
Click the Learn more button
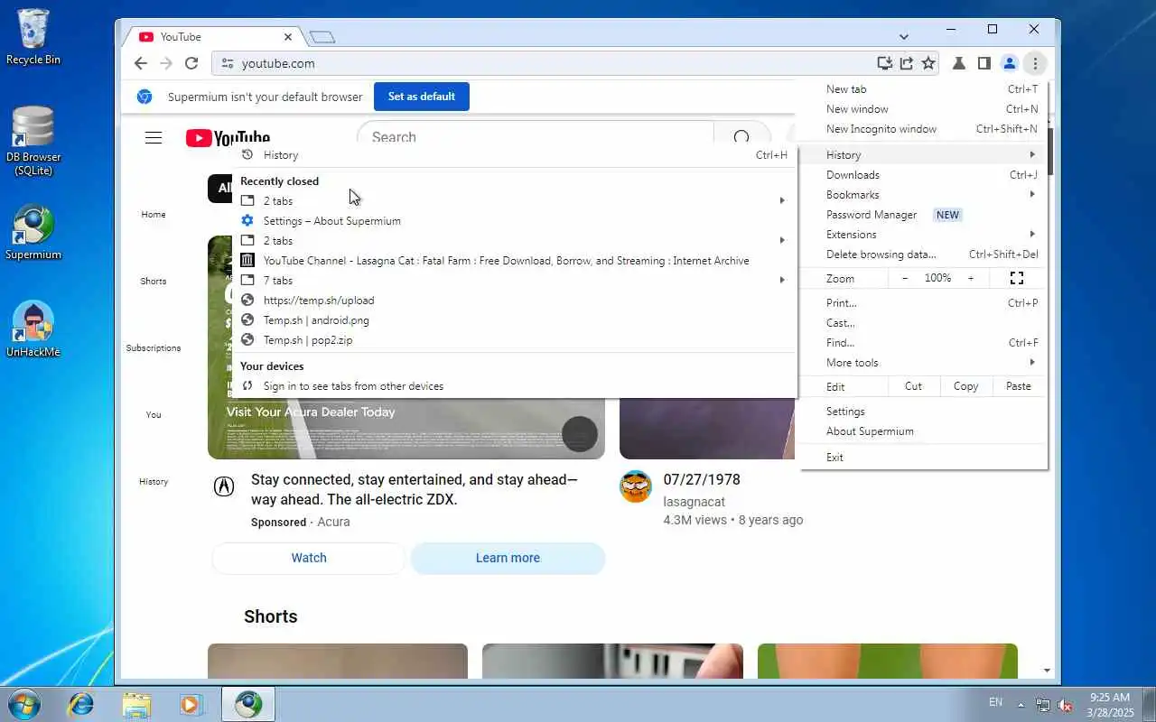(508, 558)
